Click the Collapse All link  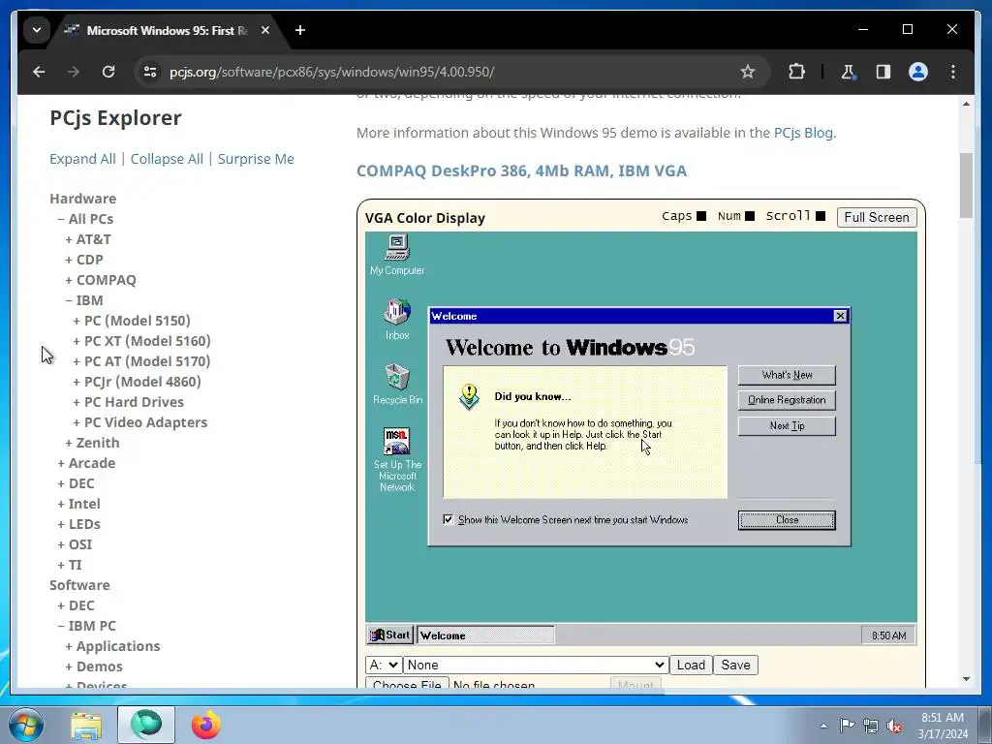pos(167,159)
